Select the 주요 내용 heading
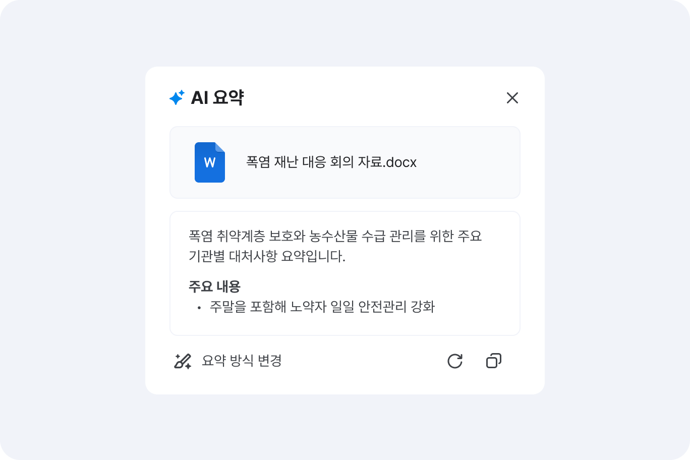 click(x=214, y=286)
